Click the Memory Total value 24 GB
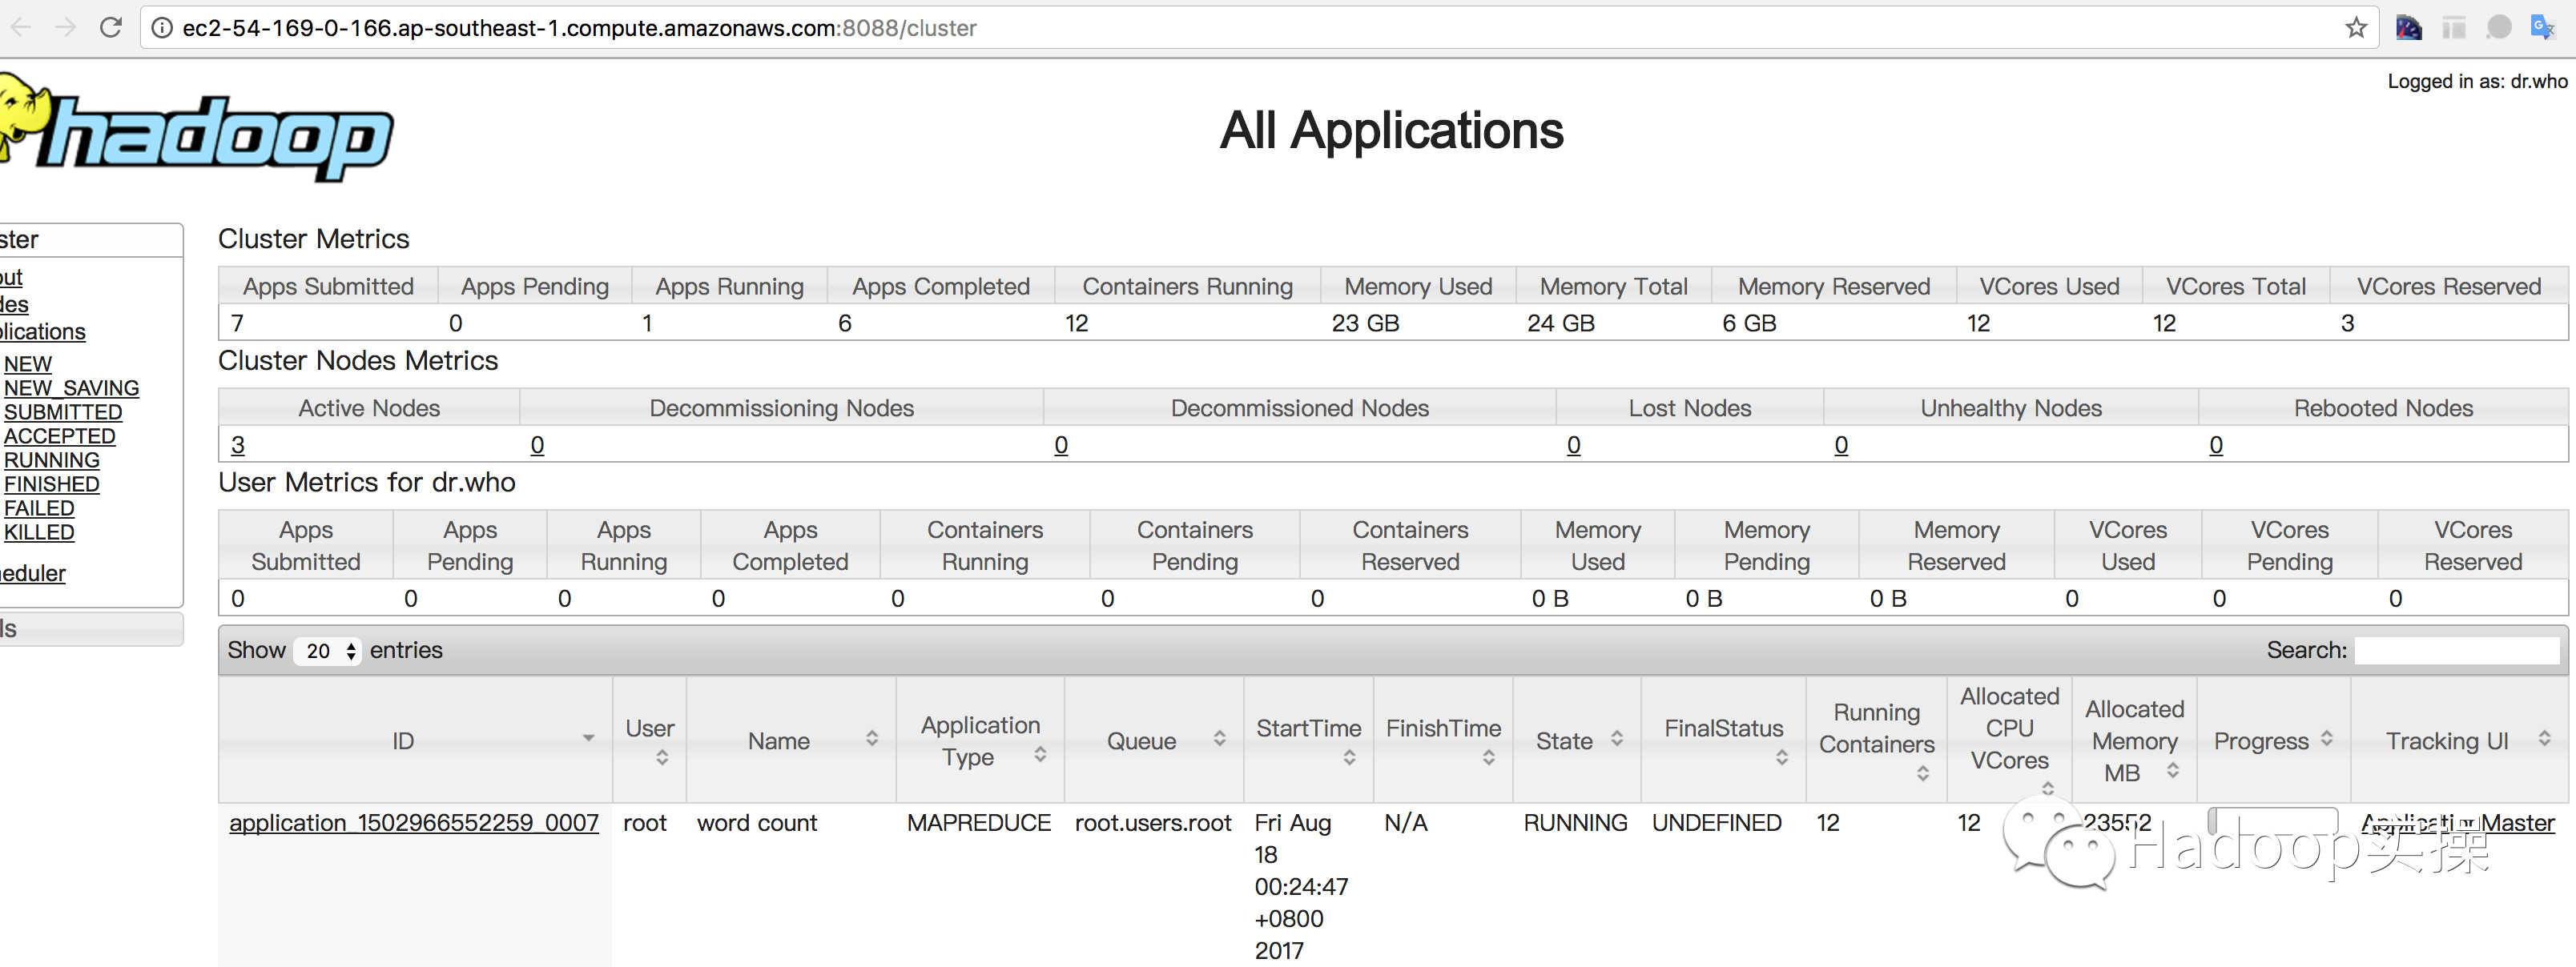 click(1560, 323)
